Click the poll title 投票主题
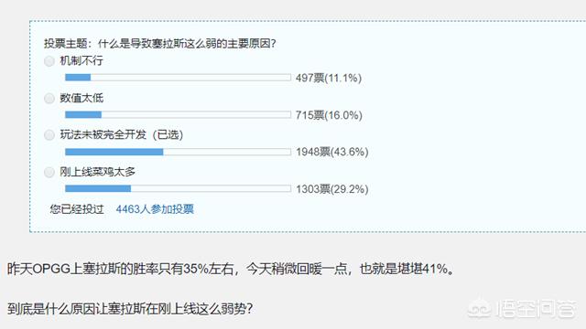 pos(160,44)
